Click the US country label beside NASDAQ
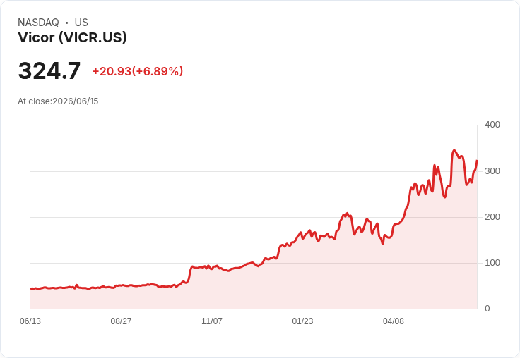This screenshot has width=520, height=358. pyautogui.click(x=81, y=23)
